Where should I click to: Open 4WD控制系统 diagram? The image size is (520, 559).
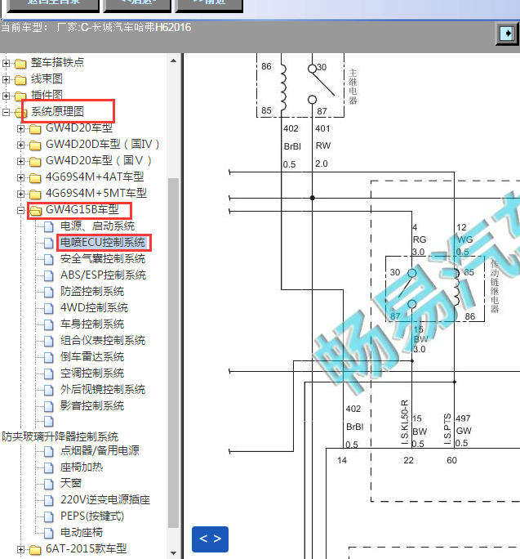(x=94, y=307)
